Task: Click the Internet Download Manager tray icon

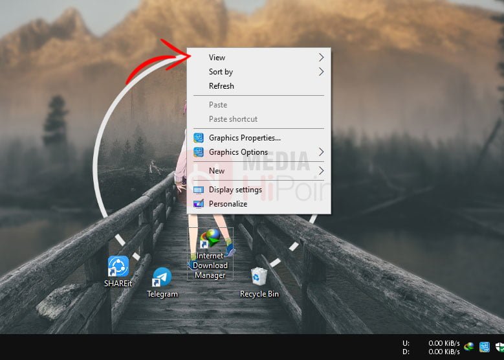Action: coord(469,346)
